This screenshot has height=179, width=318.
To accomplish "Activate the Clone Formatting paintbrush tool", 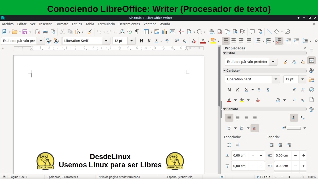I will pyautogui.click(x=90, y=32).
